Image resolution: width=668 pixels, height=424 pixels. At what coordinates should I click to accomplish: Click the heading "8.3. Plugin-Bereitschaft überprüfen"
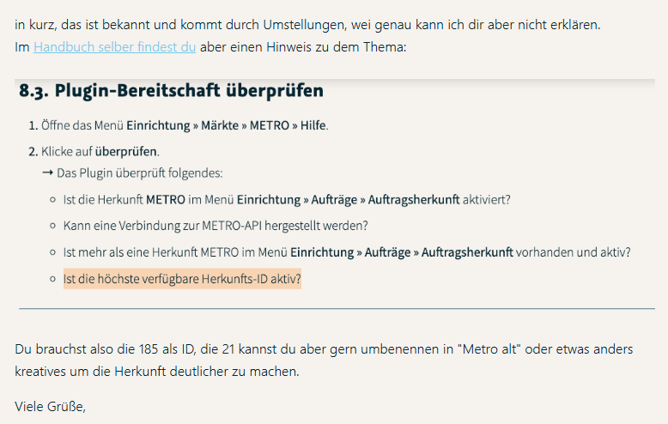coord(171,91)
